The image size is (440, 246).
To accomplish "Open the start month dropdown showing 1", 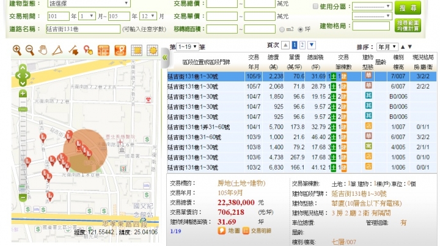I will point(87,16).
